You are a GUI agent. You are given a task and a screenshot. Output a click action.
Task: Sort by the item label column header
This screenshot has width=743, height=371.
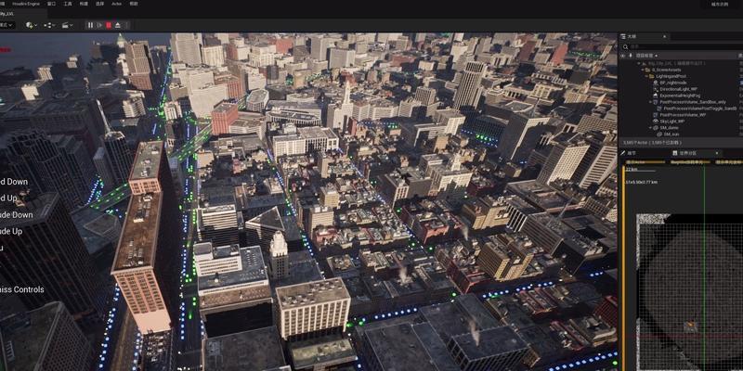[645, 56]
